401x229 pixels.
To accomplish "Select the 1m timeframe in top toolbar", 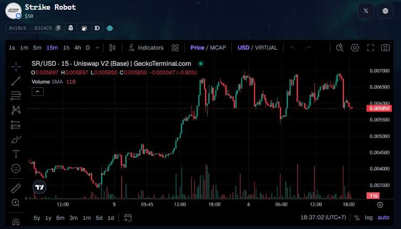I will (24, 47).
